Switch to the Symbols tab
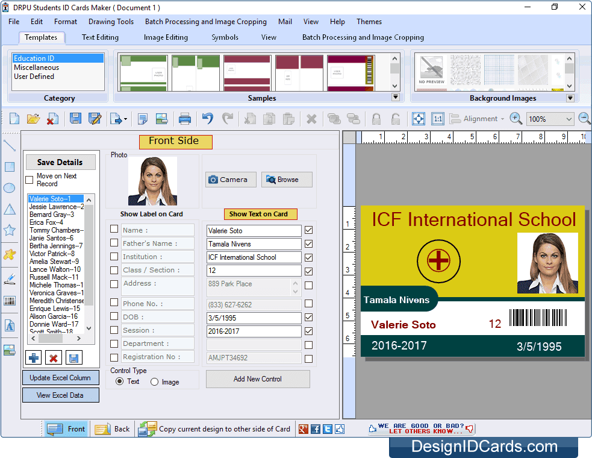 click(225, 37)
